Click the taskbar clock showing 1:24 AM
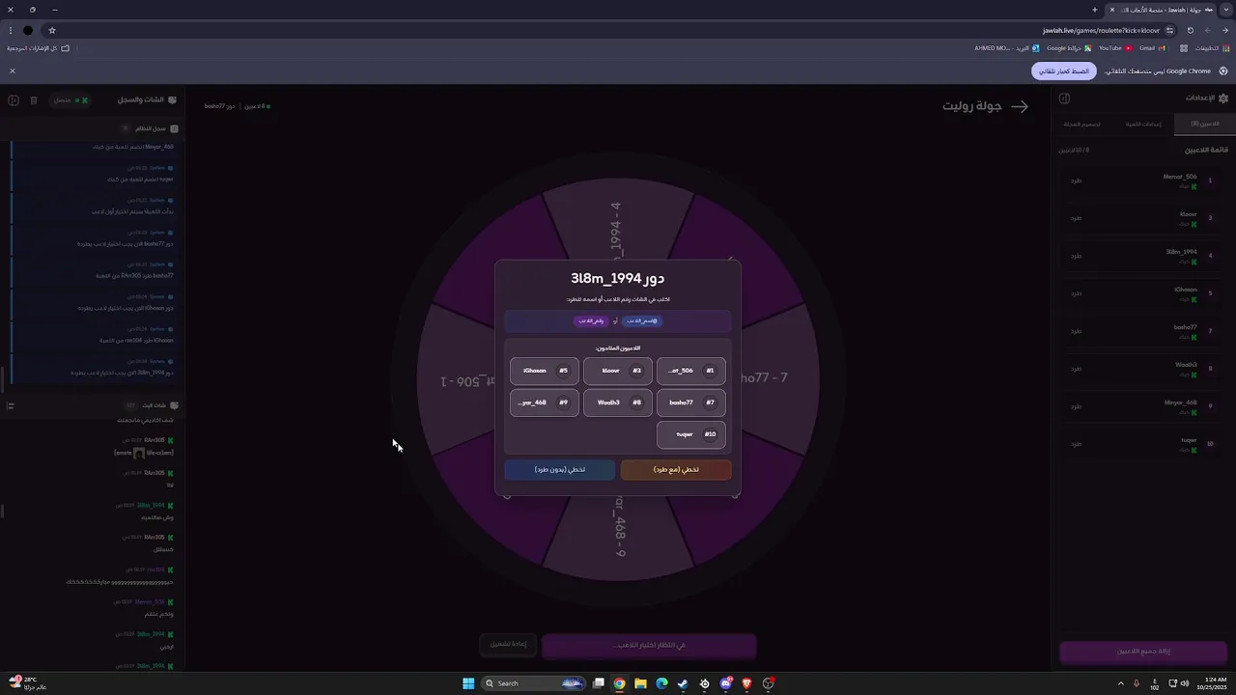This screenshot has width=1236, height=695. coord(1210,683)
